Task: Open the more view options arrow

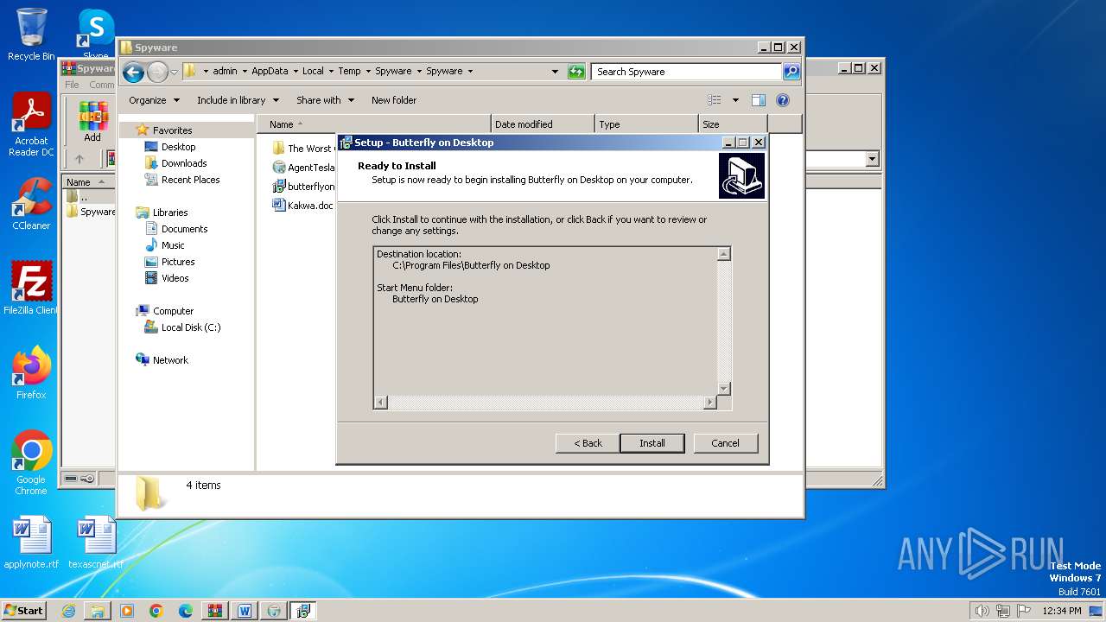Action: [735, 100]
